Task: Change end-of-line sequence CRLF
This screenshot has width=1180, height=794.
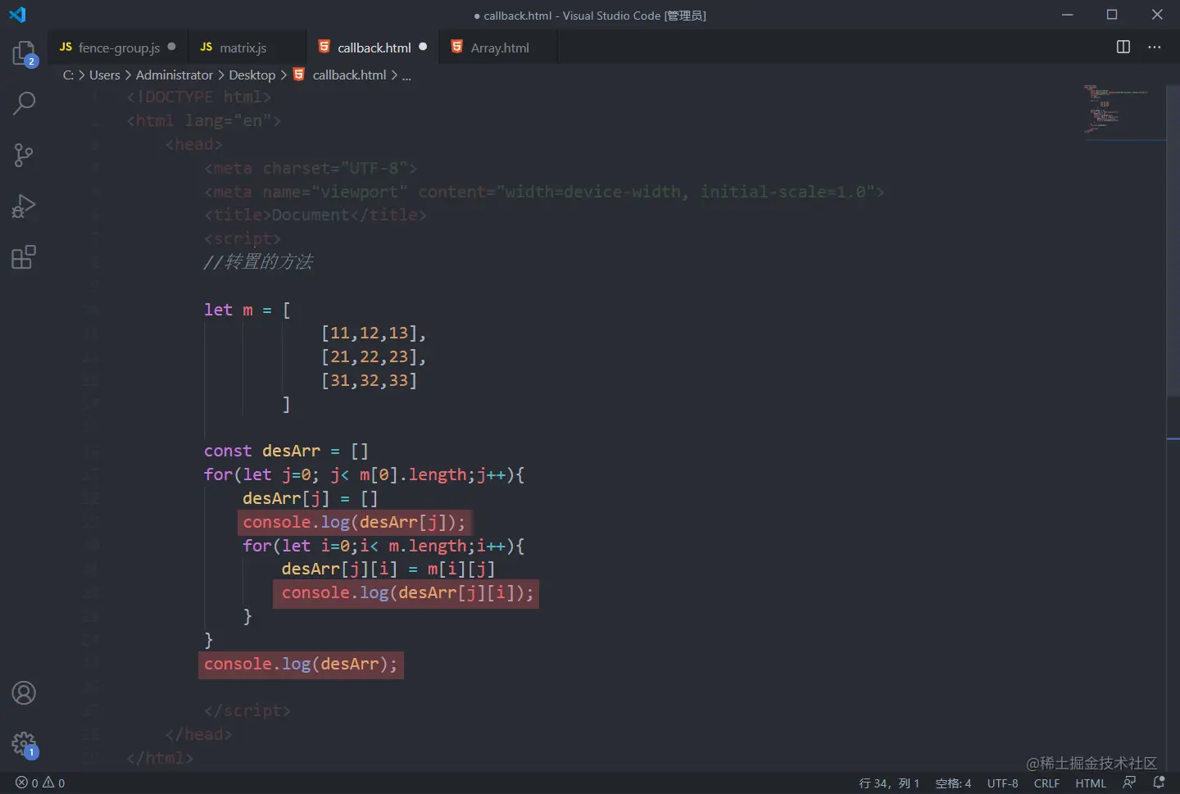Action: [1046, 783]
